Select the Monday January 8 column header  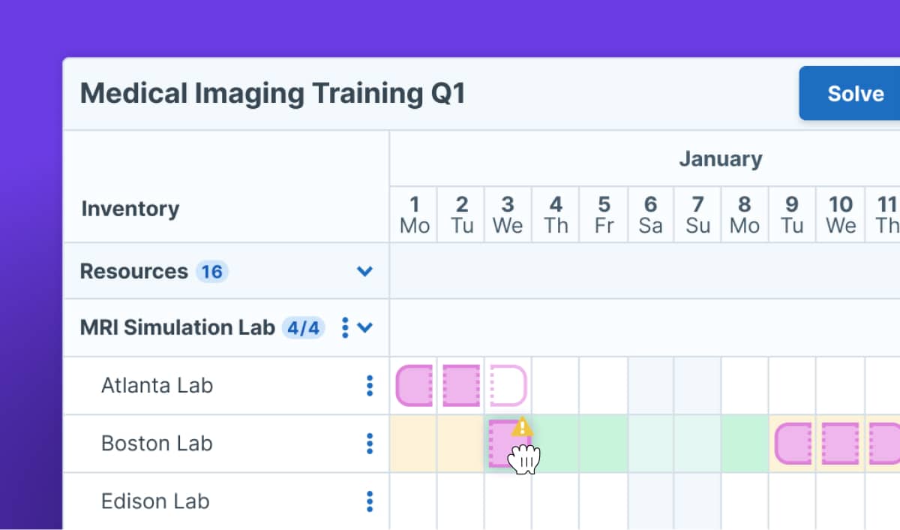click(744, 215)
